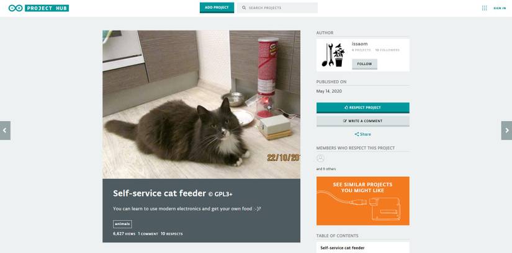Click the issaom author avatar image
The width and height of the screenshot is (512, 253).
tap(333, 55)
